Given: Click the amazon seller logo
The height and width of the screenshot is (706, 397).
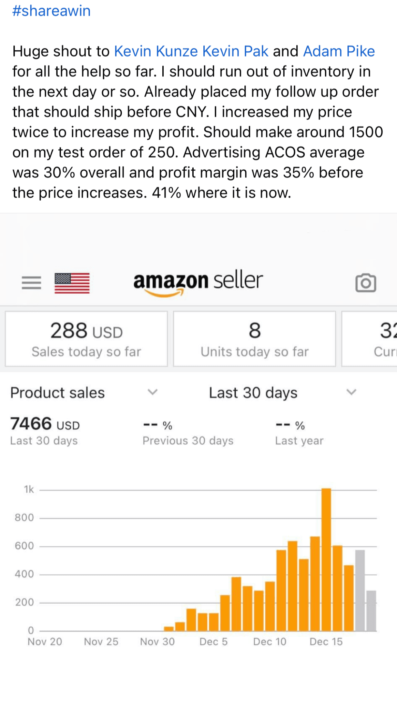Looking at the screenshot, I should (198, 282).
